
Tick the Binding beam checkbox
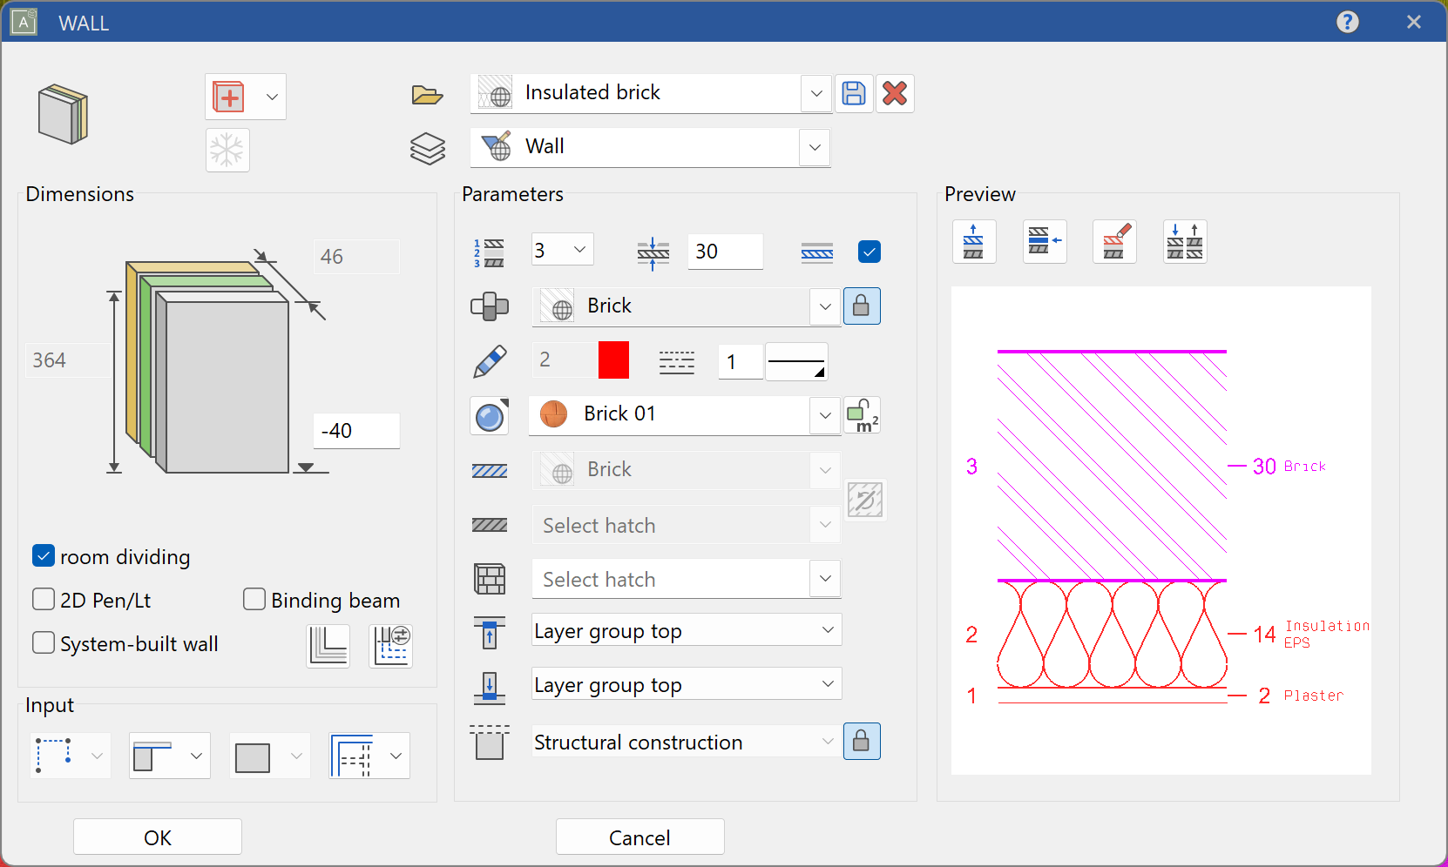254,599
